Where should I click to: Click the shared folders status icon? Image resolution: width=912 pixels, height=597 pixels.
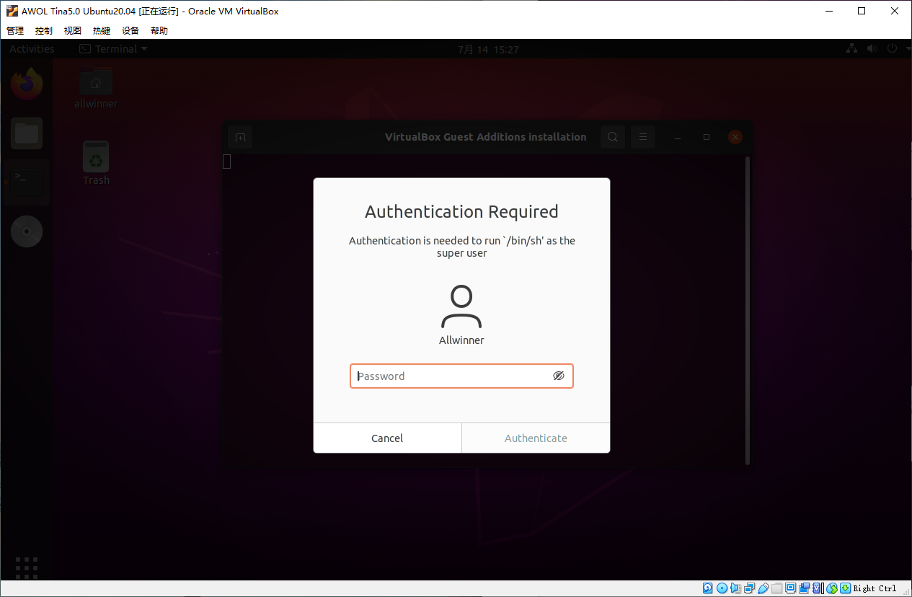(x=777, y=588)
